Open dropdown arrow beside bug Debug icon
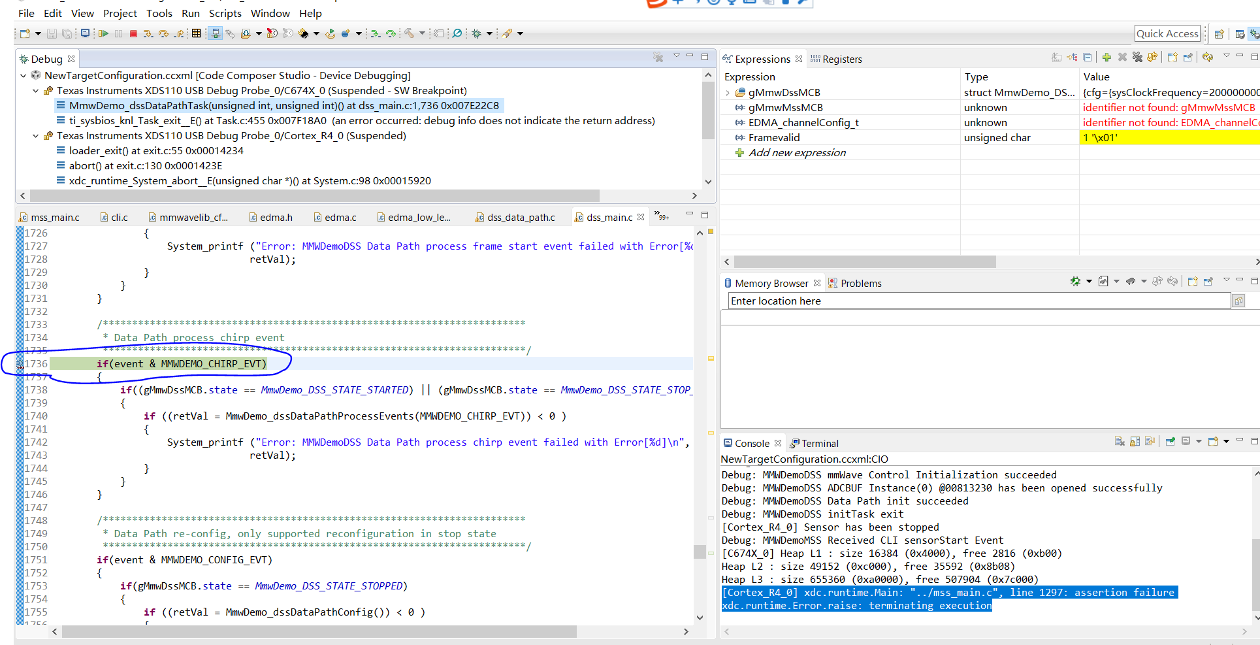The height and width of the screenshot is (645, 1260). pos(489,33)
